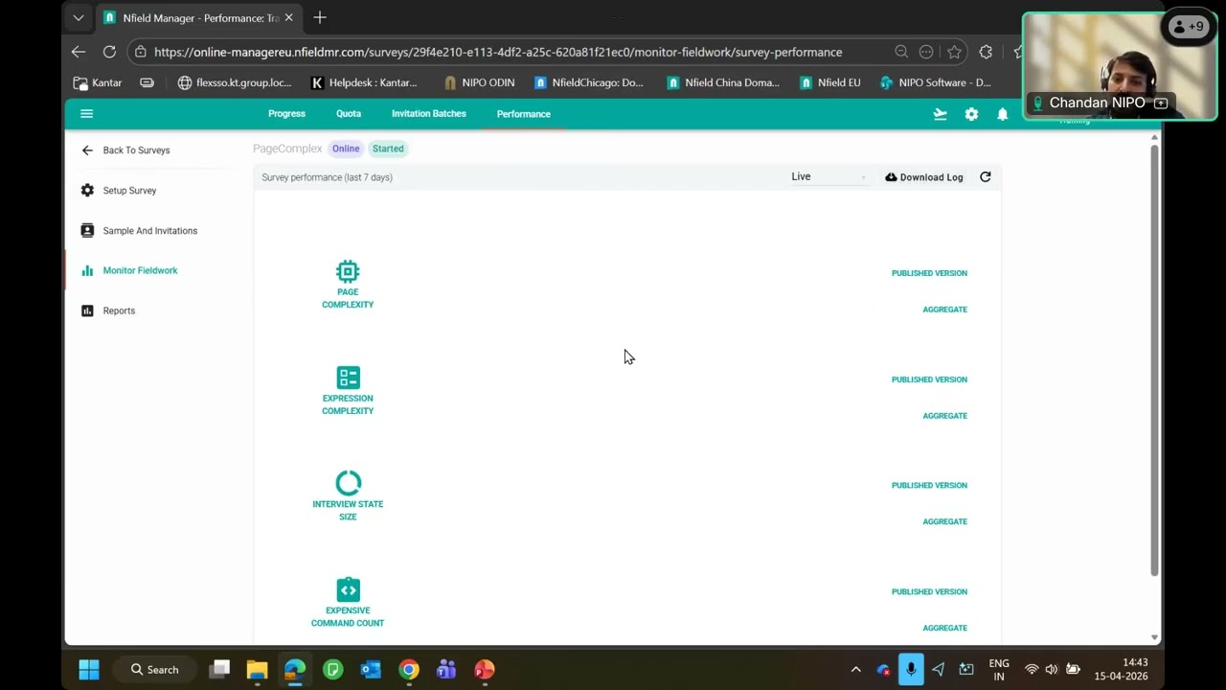1226x690 pixels.
Task: Click the Expression Complexity icon
Action: [x=348, y=377]
